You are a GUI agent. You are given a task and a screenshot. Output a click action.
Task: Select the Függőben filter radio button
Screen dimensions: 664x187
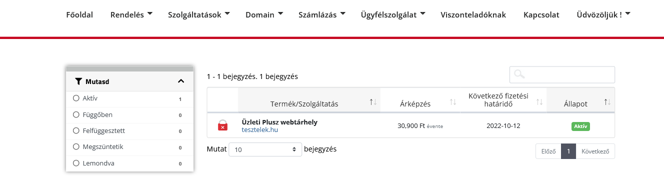pyautogui.click(x=76, y=114)
